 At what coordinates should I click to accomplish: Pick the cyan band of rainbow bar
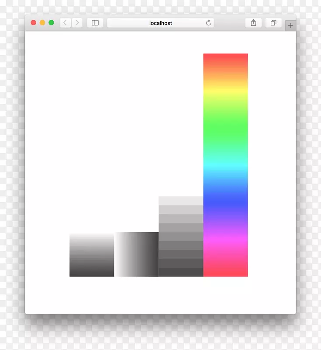coord(225,165)
